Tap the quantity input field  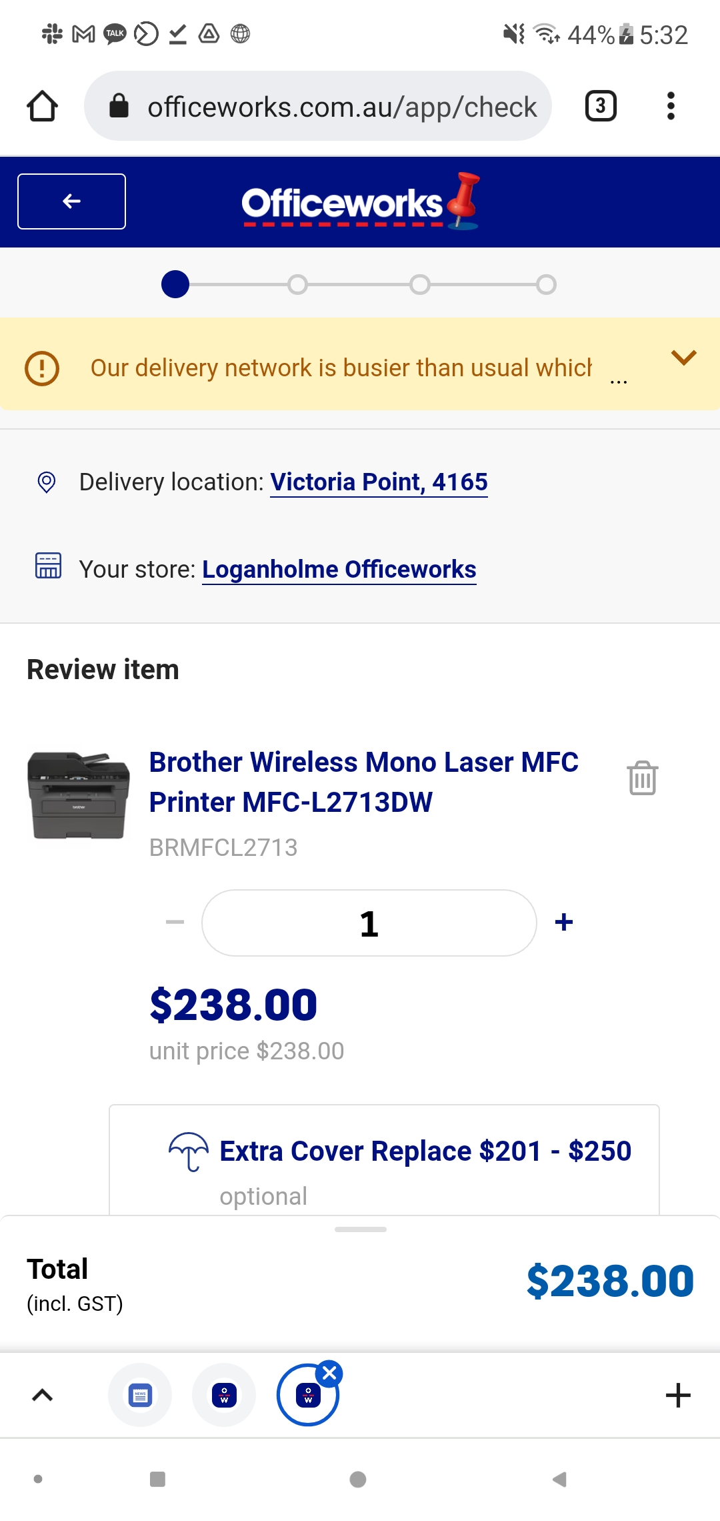pos(369,923)
